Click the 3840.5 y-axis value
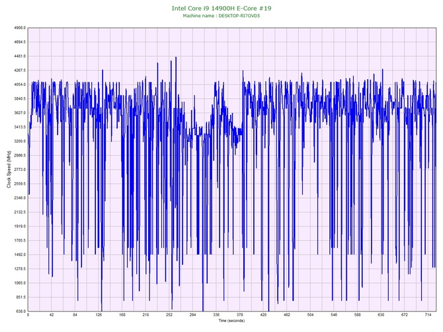The height and width of the screenshot is (332, 443). point(20,99)
